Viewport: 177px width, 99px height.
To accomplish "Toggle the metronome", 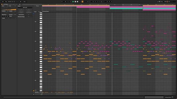I will click(x=20, y=2).
